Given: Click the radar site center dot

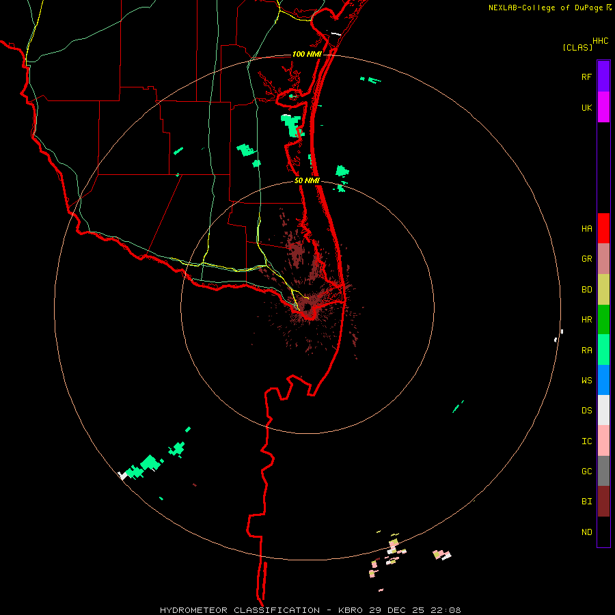Looking at the screenshot, I should pos(307,307).
